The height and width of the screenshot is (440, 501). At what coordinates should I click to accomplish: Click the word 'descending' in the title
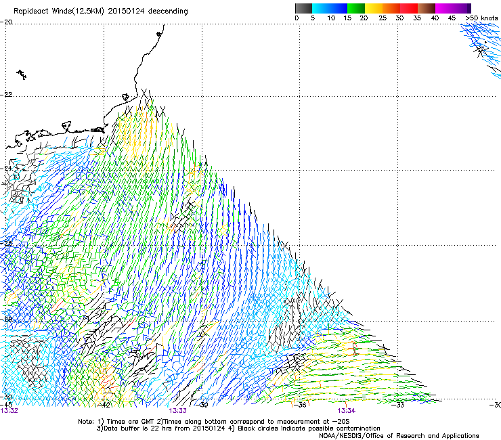click(168, 12)
